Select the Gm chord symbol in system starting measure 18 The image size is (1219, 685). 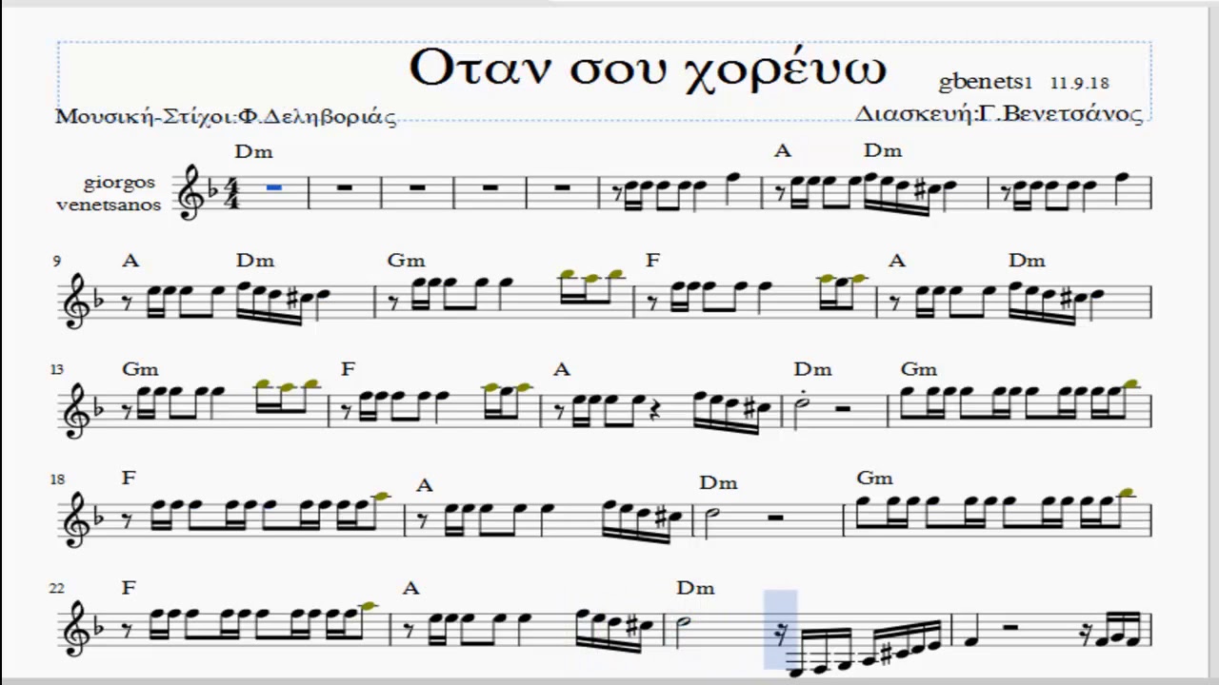click(875, 478)
